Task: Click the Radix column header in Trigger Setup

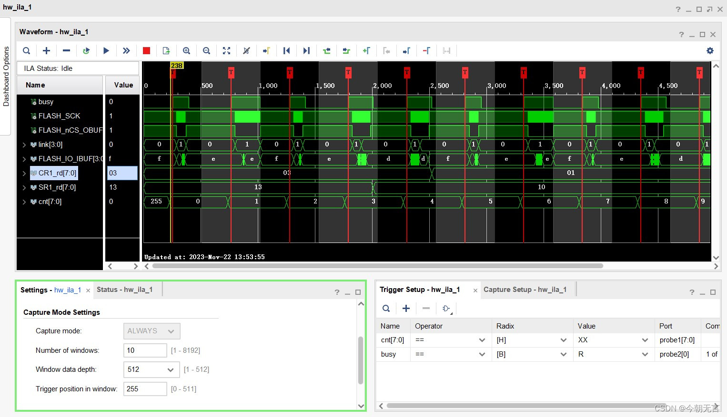Action: (x=532, y=326)
